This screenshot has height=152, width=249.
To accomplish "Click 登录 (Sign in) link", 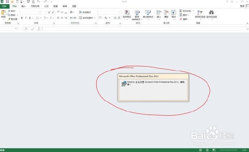I will tap(242, 6).
